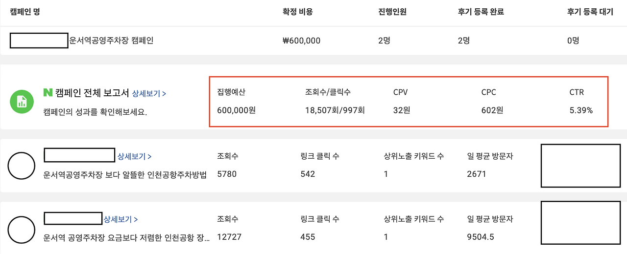Click the 확정 비용 column header
This screenshot has height=254, width=627.
[x=298, y=12]
